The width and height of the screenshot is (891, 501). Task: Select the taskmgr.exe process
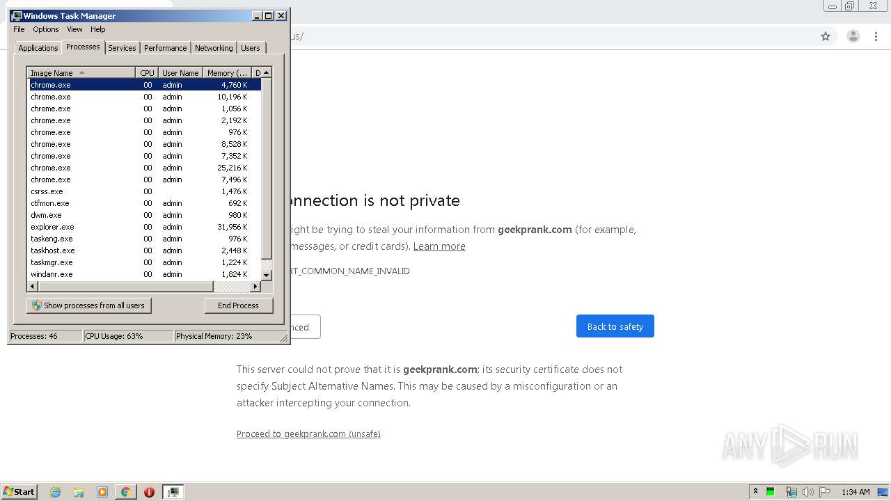click(x=144, y=262)
